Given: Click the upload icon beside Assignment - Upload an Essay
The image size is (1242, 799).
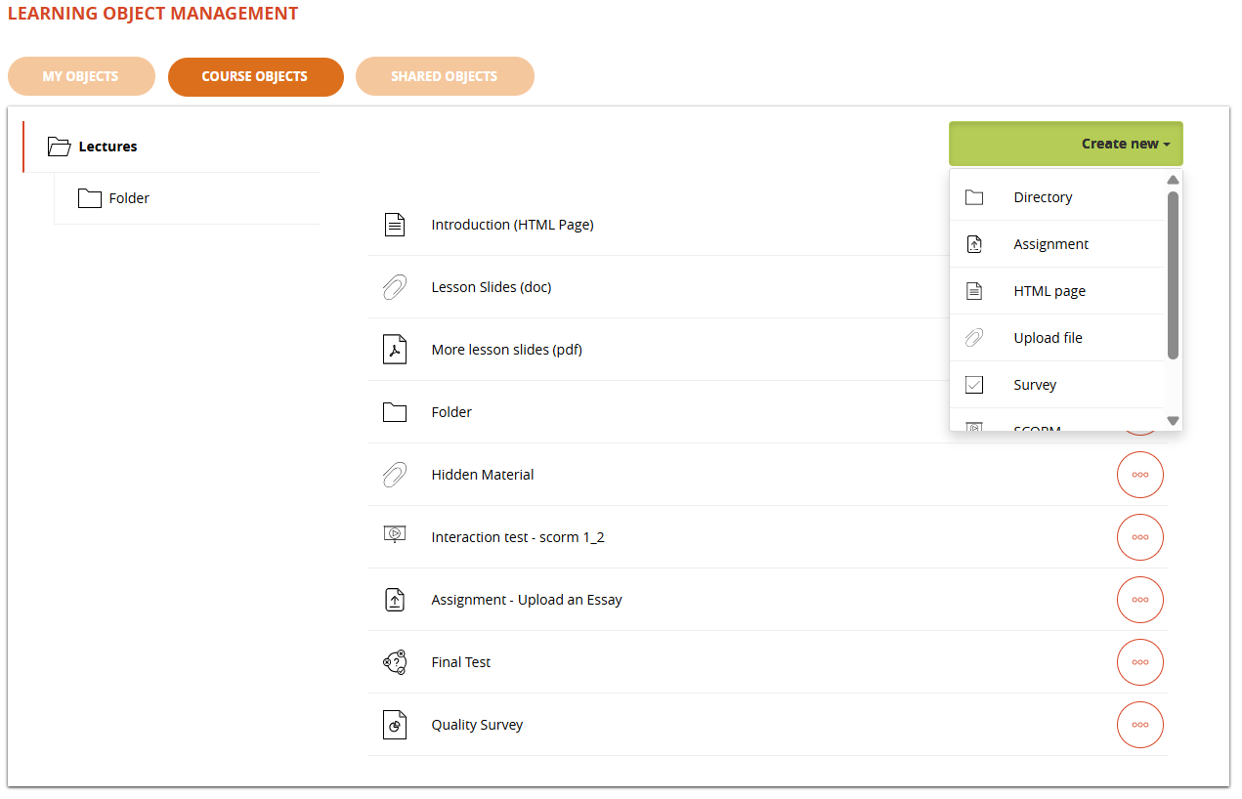Looking at the screenshot, I should coord(394,600).
